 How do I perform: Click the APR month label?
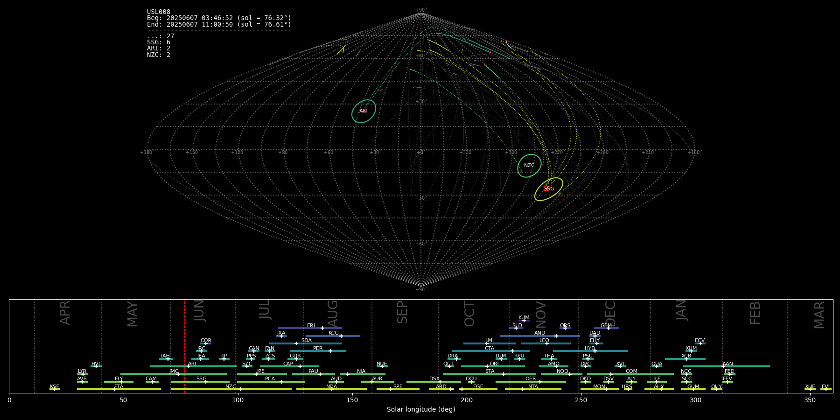pos(65,313)
